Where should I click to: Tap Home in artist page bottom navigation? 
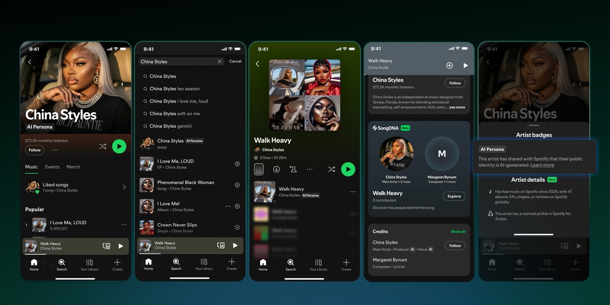(34, 265)
